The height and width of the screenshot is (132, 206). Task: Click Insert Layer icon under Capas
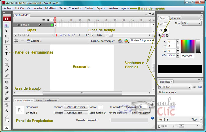[15, 35]
